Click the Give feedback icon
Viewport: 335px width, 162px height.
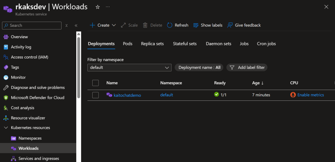pyautogui.click(x=230, y=25)
